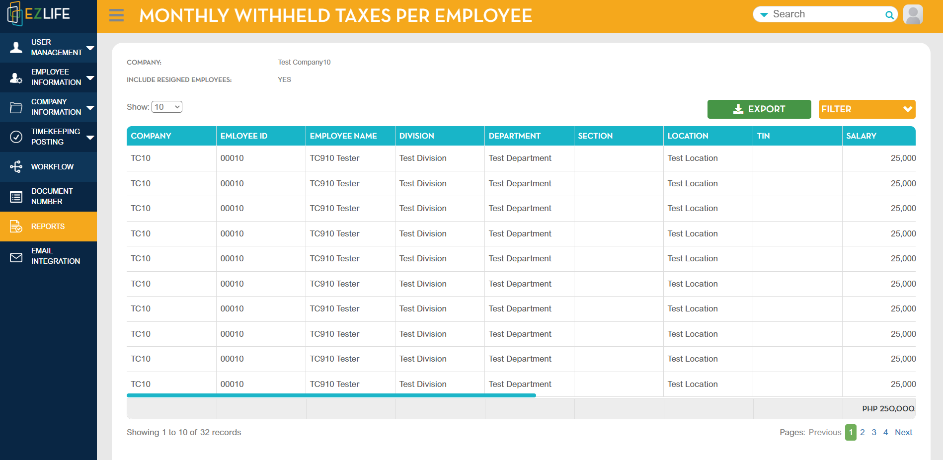Image resolution: width=943 pixels, height=460 pixels.
Task: Select the Reports menu item
Action: pyautogui.click(x=48, y=227)
